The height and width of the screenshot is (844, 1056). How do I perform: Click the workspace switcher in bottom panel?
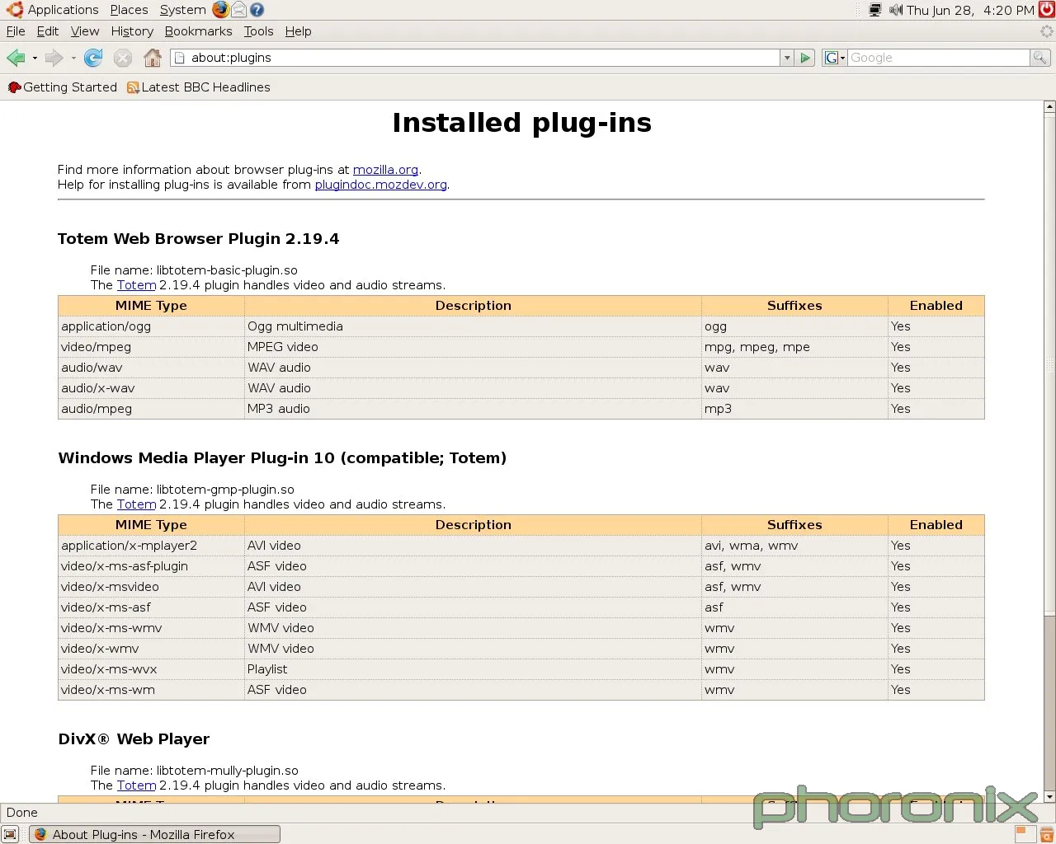pos(1025,834)
